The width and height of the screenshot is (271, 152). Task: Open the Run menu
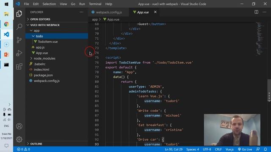click(82, 4)
